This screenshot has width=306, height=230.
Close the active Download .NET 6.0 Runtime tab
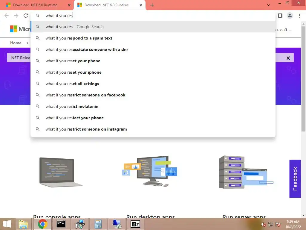[141, 5]
